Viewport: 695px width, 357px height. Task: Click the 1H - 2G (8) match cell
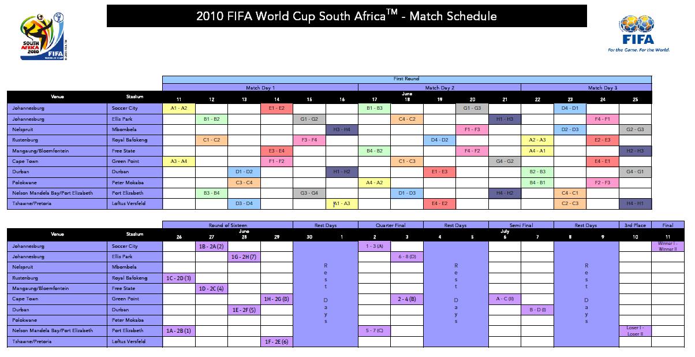(x=276, y=299)
